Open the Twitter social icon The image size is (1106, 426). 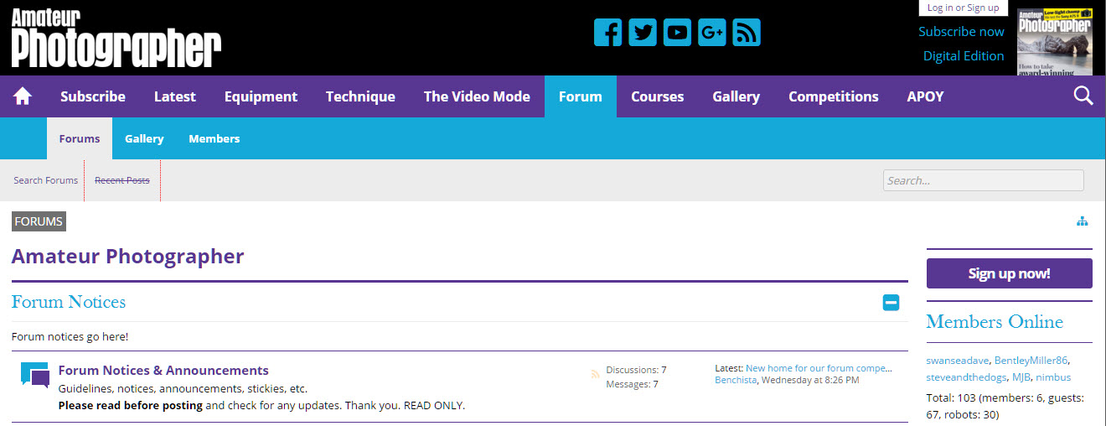[643, 32]
